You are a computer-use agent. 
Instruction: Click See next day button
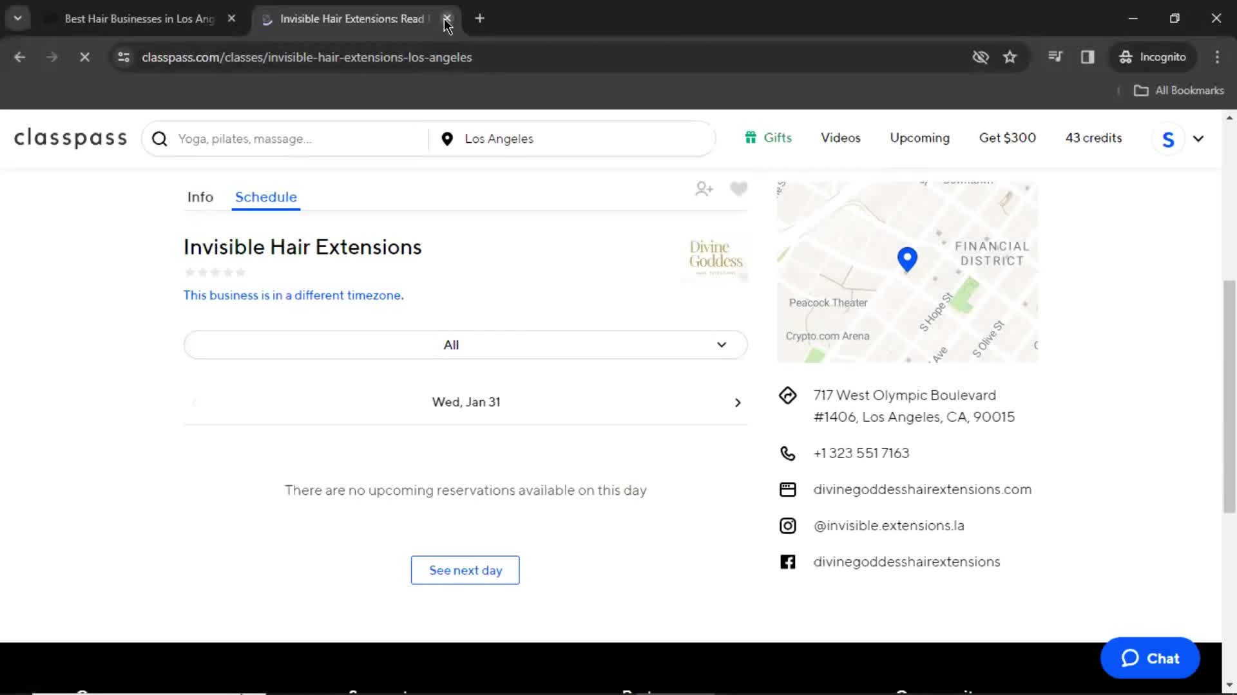coord(465,570)
